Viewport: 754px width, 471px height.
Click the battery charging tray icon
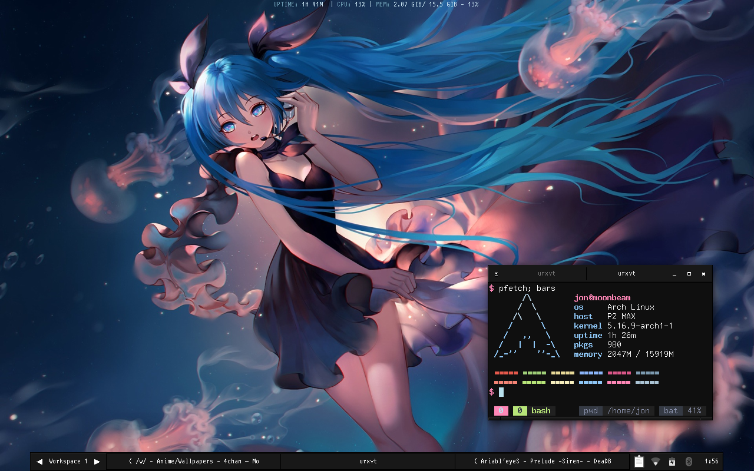point(672,462)
